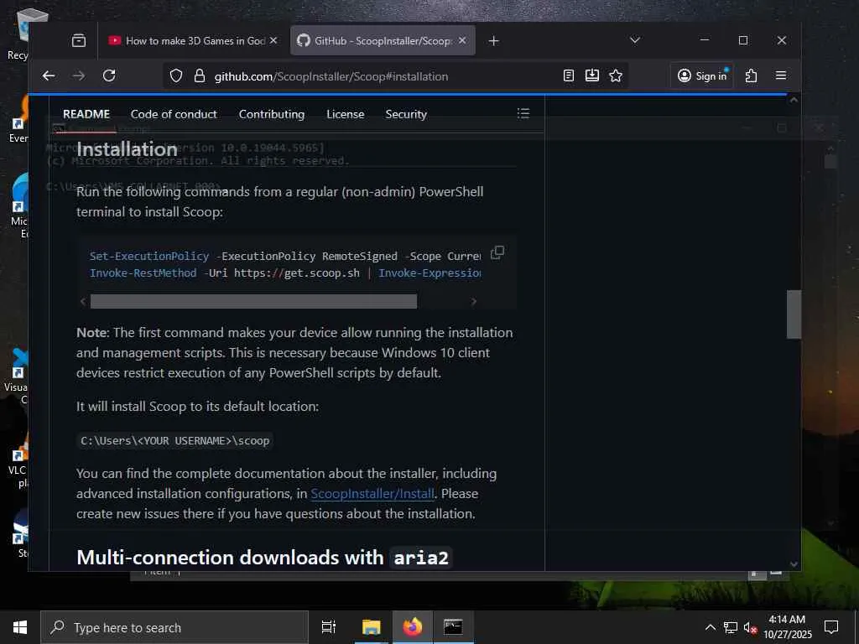The width and height of the screenshot is (859, 644).
Task: Switch to the YouTube 3D Games tab
Action: [194, 40]
